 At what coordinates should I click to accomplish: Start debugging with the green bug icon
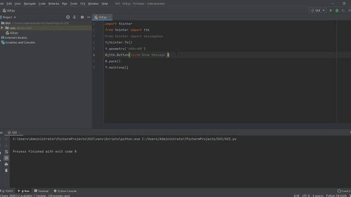pyautogui.click(x=337, y=10)
